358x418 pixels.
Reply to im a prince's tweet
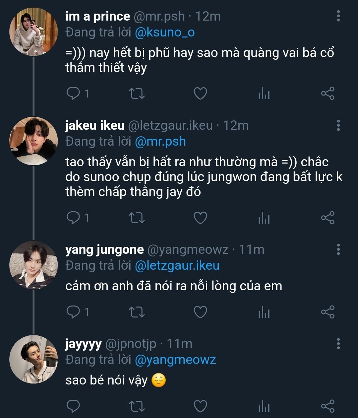click(x=73, y=94)
